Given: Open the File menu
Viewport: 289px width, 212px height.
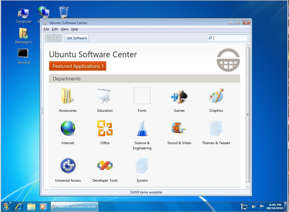Looking at the screenshot, I should tap(46, 29).
